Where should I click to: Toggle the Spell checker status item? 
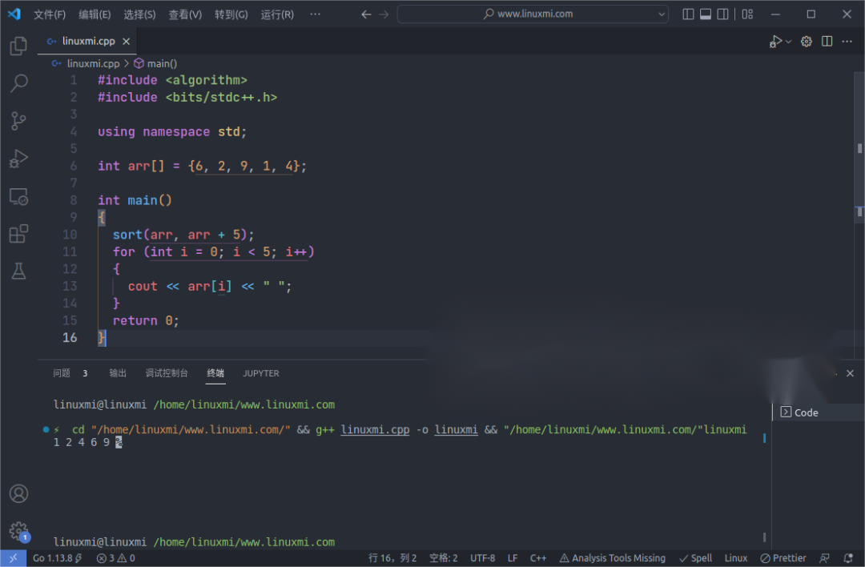[696, 558]
